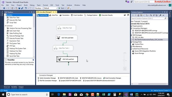Select the CDC Full Load End task

pos(67,59)
